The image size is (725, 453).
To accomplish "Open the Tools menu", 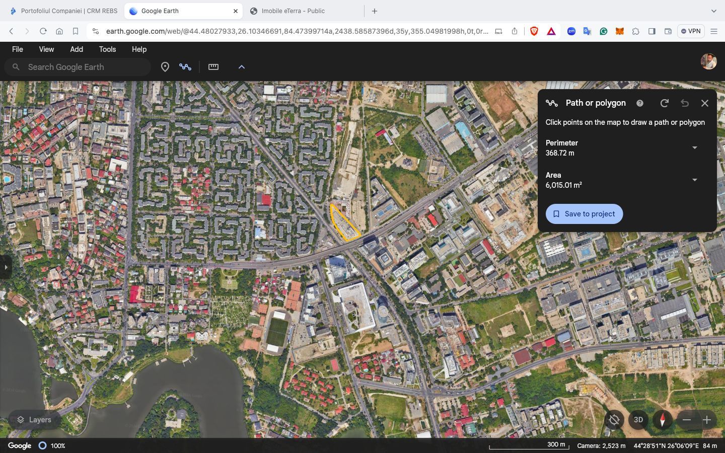I will [107, 49].
